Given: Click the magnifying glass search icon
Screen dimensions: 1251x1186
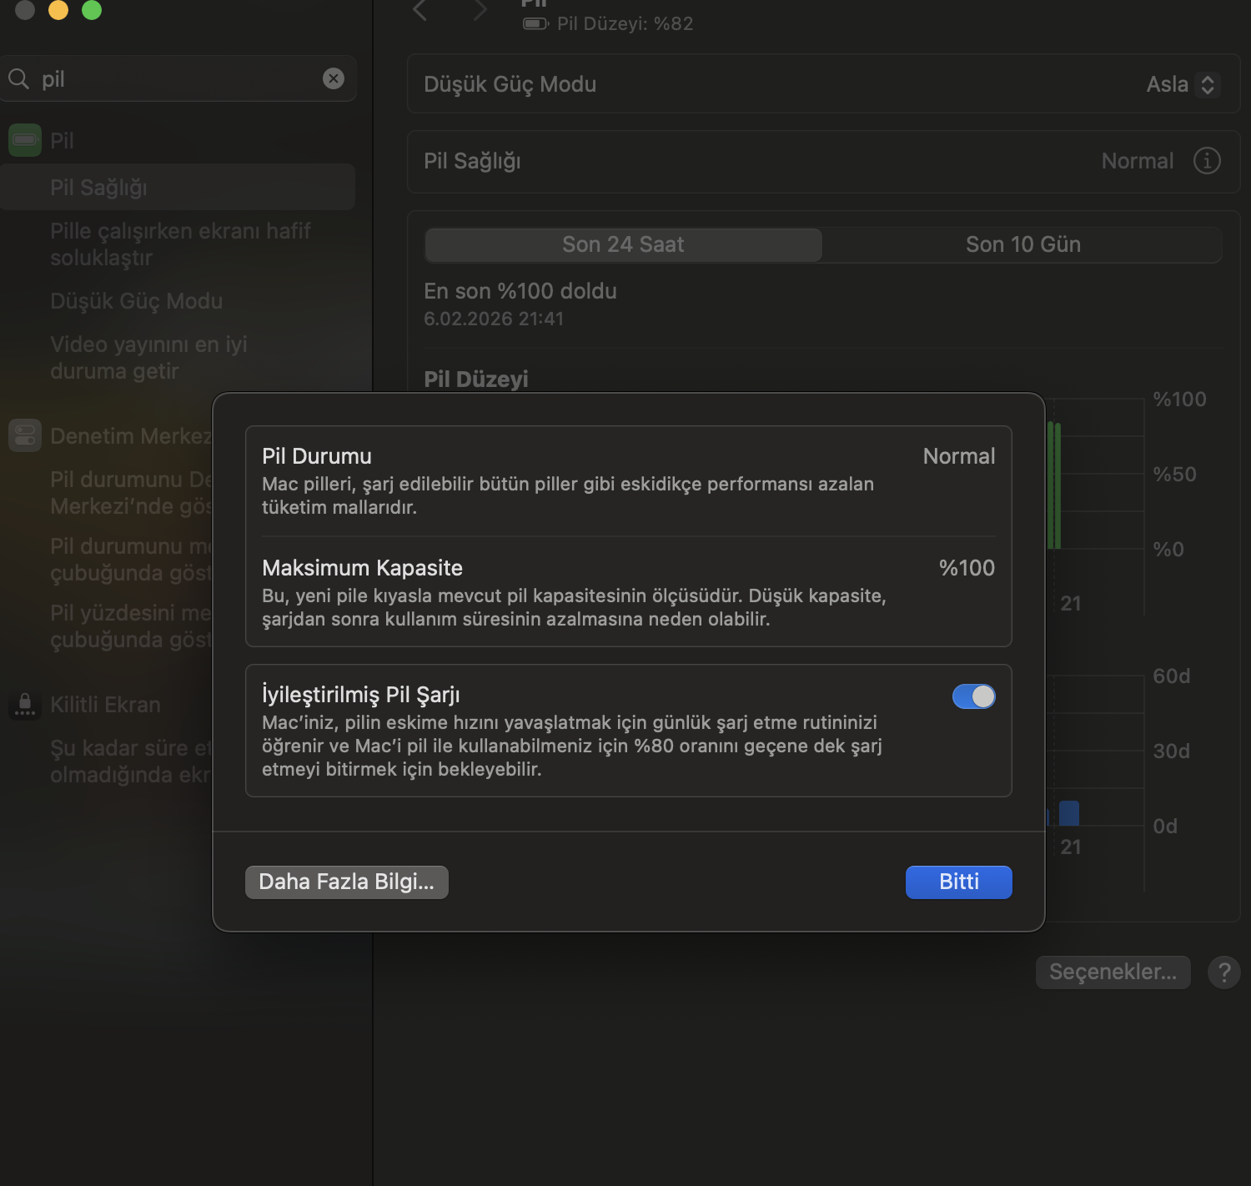Looking at the screenshot, I should pos(18,79).
